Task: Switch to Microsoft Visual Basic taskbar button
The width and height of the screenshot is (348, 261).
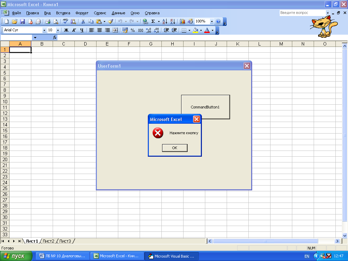Action: pyautogui.click(x=172, y=256)
